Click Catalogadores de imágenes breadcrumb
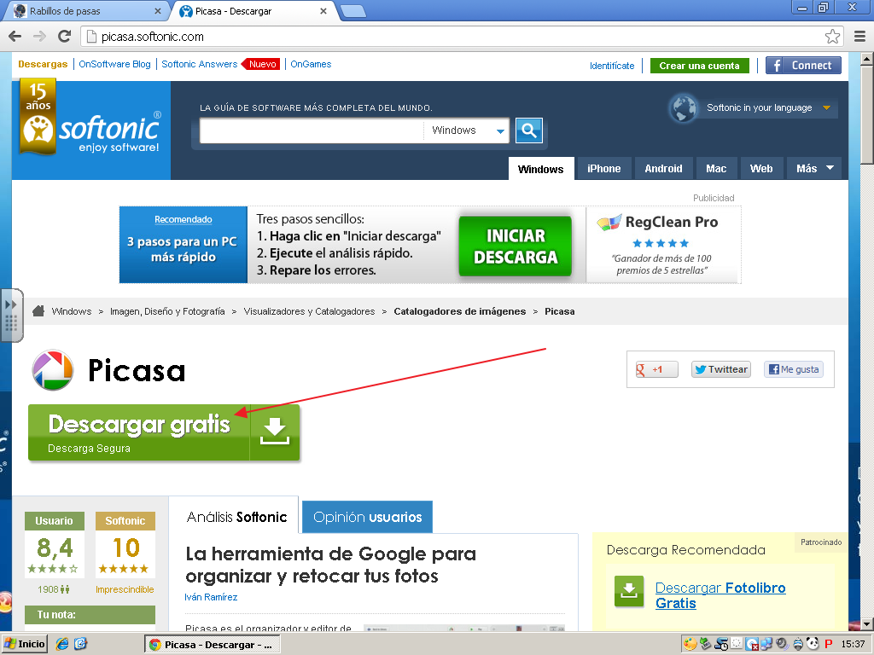 tap(460, 311)
